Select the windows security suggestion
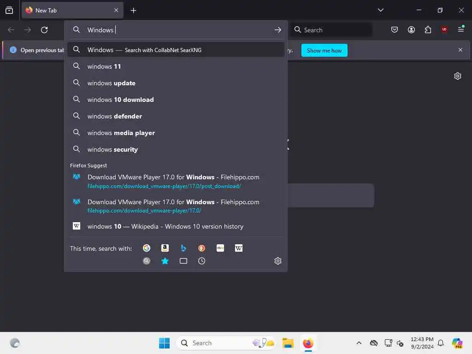The width and height of the screenshot is (472, 354). [176, 149]
